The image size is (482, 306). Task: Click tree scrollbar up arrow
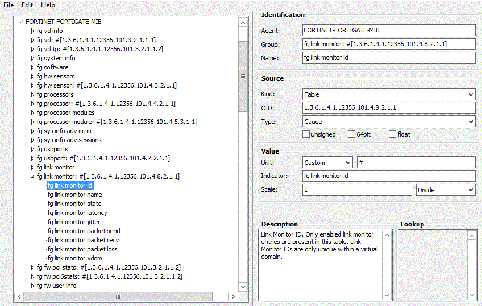[x=243, y=22]
